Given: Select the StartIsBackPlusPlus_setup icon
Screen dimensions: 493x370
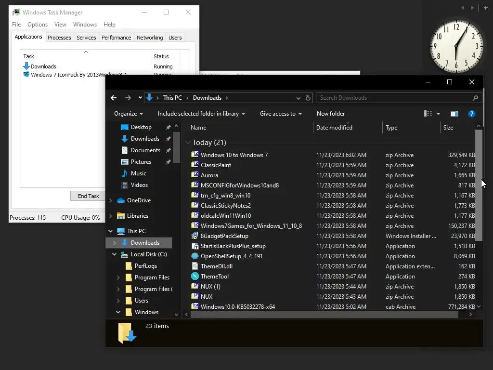Looking at the screenshot, I should [195, 246].
